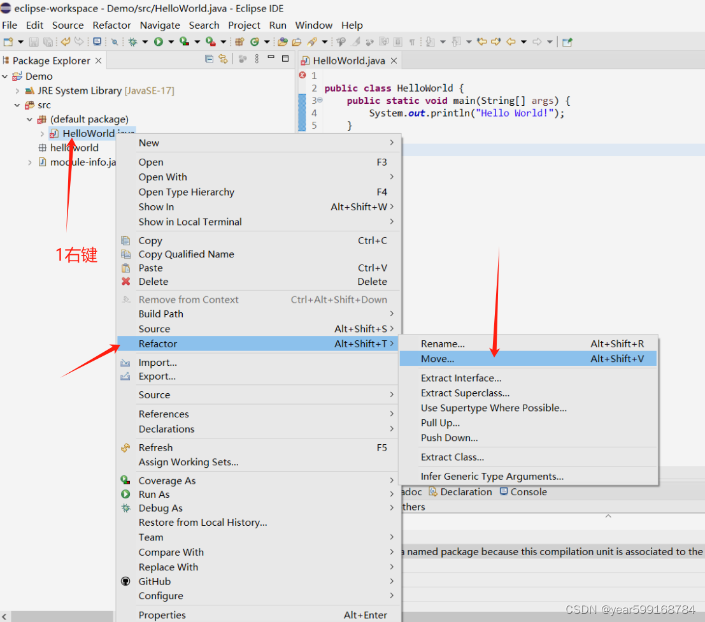Click the red error marker beside line 1
The width and height of the screenshot is (705, 622).
(303, 76)
